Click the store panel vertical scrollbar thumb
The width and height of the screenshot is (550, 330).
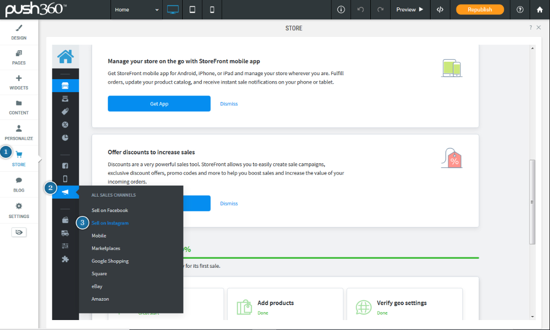533,202
